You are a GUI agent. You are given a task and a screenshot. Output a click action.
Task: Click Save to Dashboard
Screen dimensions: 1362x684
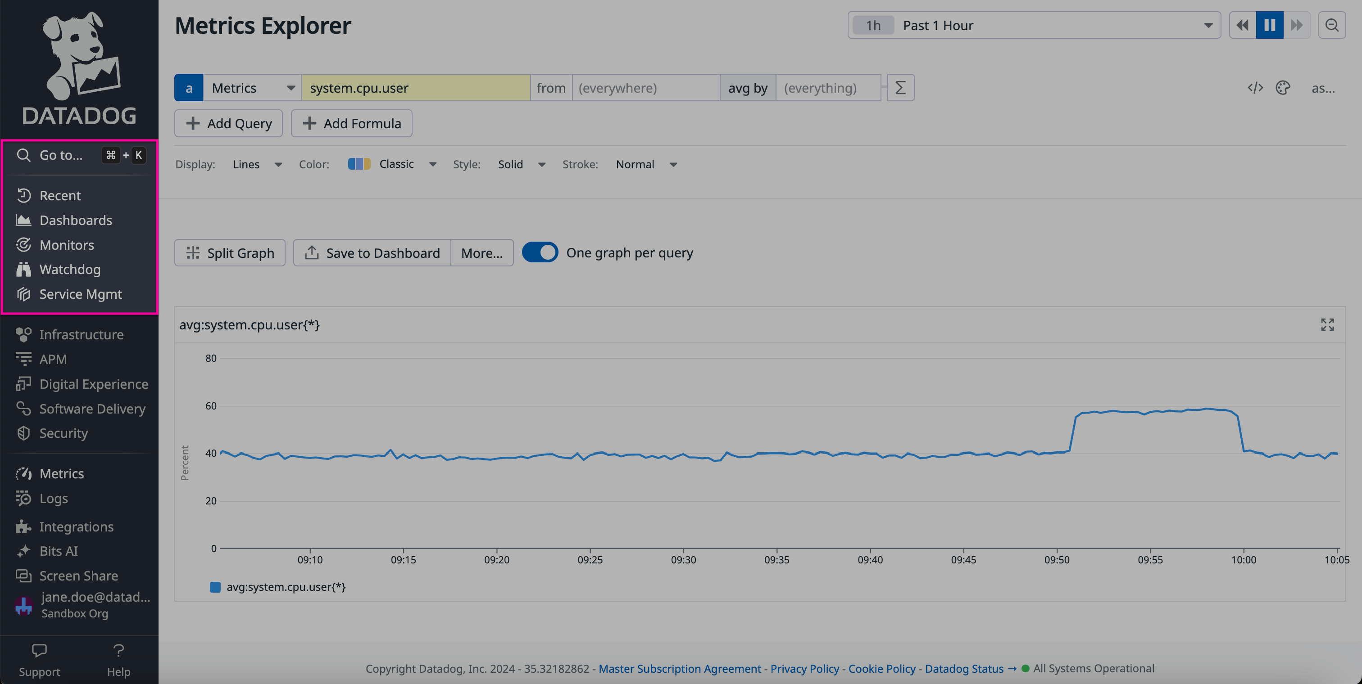pyautogui.click(x=372, y=252)
